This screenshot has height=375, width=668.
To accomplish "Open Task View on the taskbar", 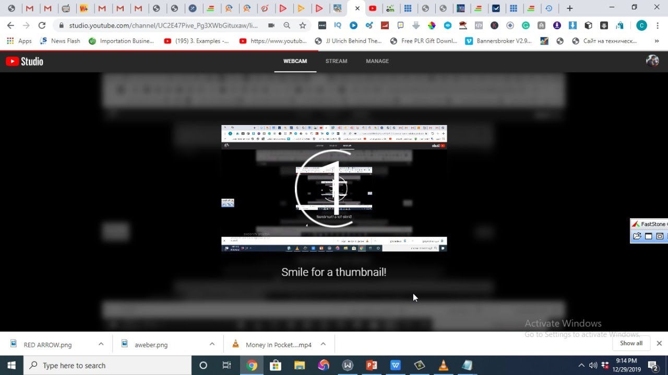I will click(x=226, y=365).
